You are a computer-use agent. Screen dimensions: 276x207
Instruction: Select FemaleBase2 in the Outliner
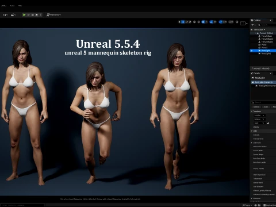pyautogui.click(x=267, y=39)
